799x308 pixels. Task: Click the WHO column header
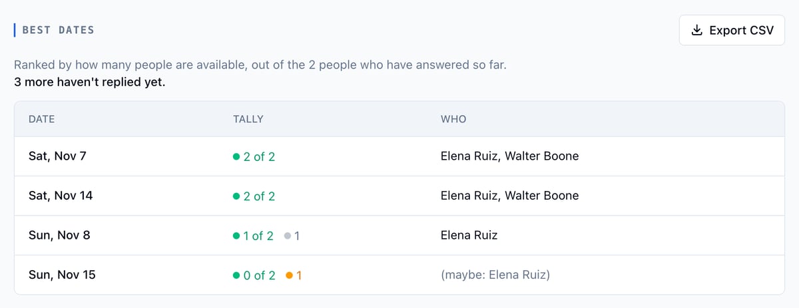click(453, 119)
